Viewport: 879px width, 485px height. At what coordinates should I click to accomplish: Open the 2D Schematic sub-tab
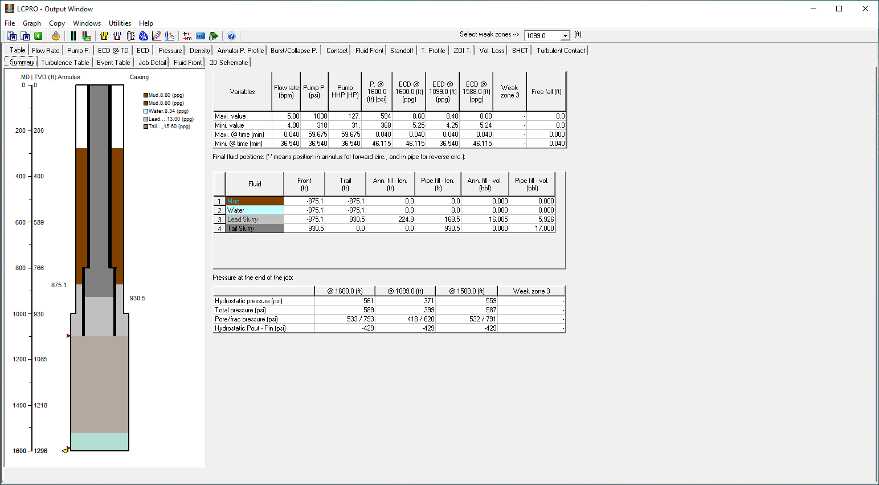pyautogui.click(x=228, y=63)
